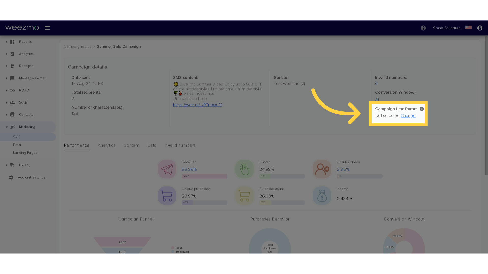Open the user account avatar icon
488x274 pixels.
click(x=480, y=28)
